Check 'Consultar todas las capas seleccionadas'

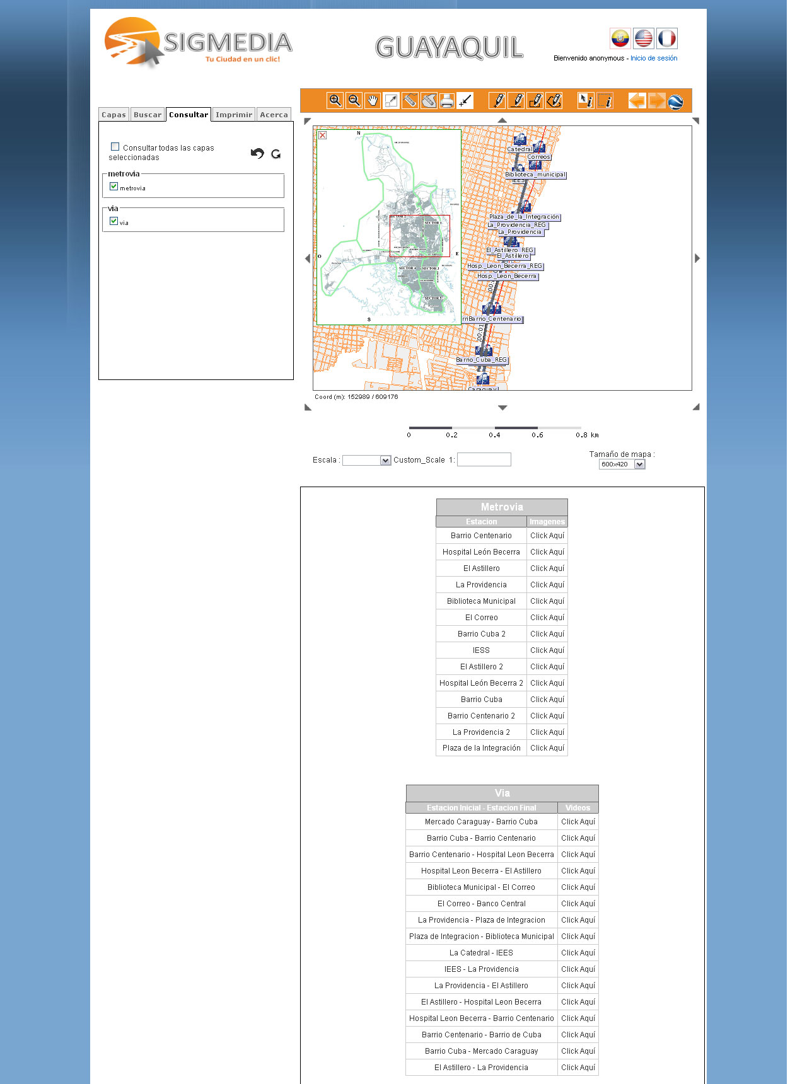(x=115, y=147)
